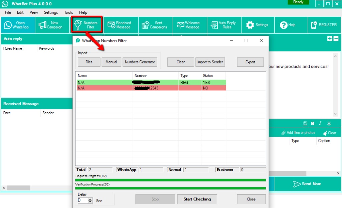Open Auto Reply Rules
This screenshot has width=342, height=208.
(224, 25)
